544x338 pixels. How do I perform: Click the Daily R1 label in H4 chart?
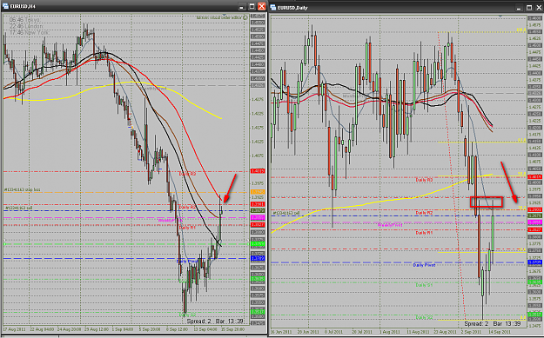click(x=187, y=228)
